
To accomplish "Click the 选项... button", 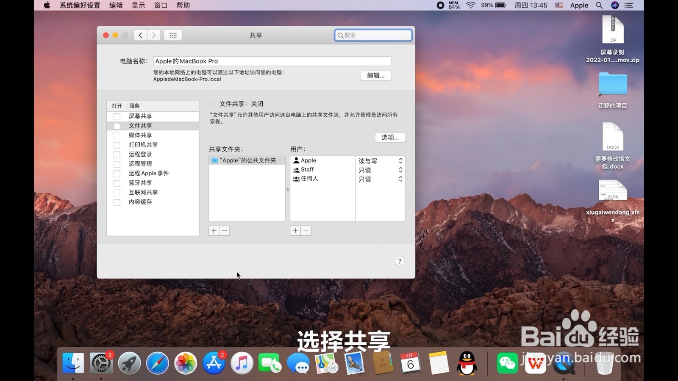I will point(390,137).
